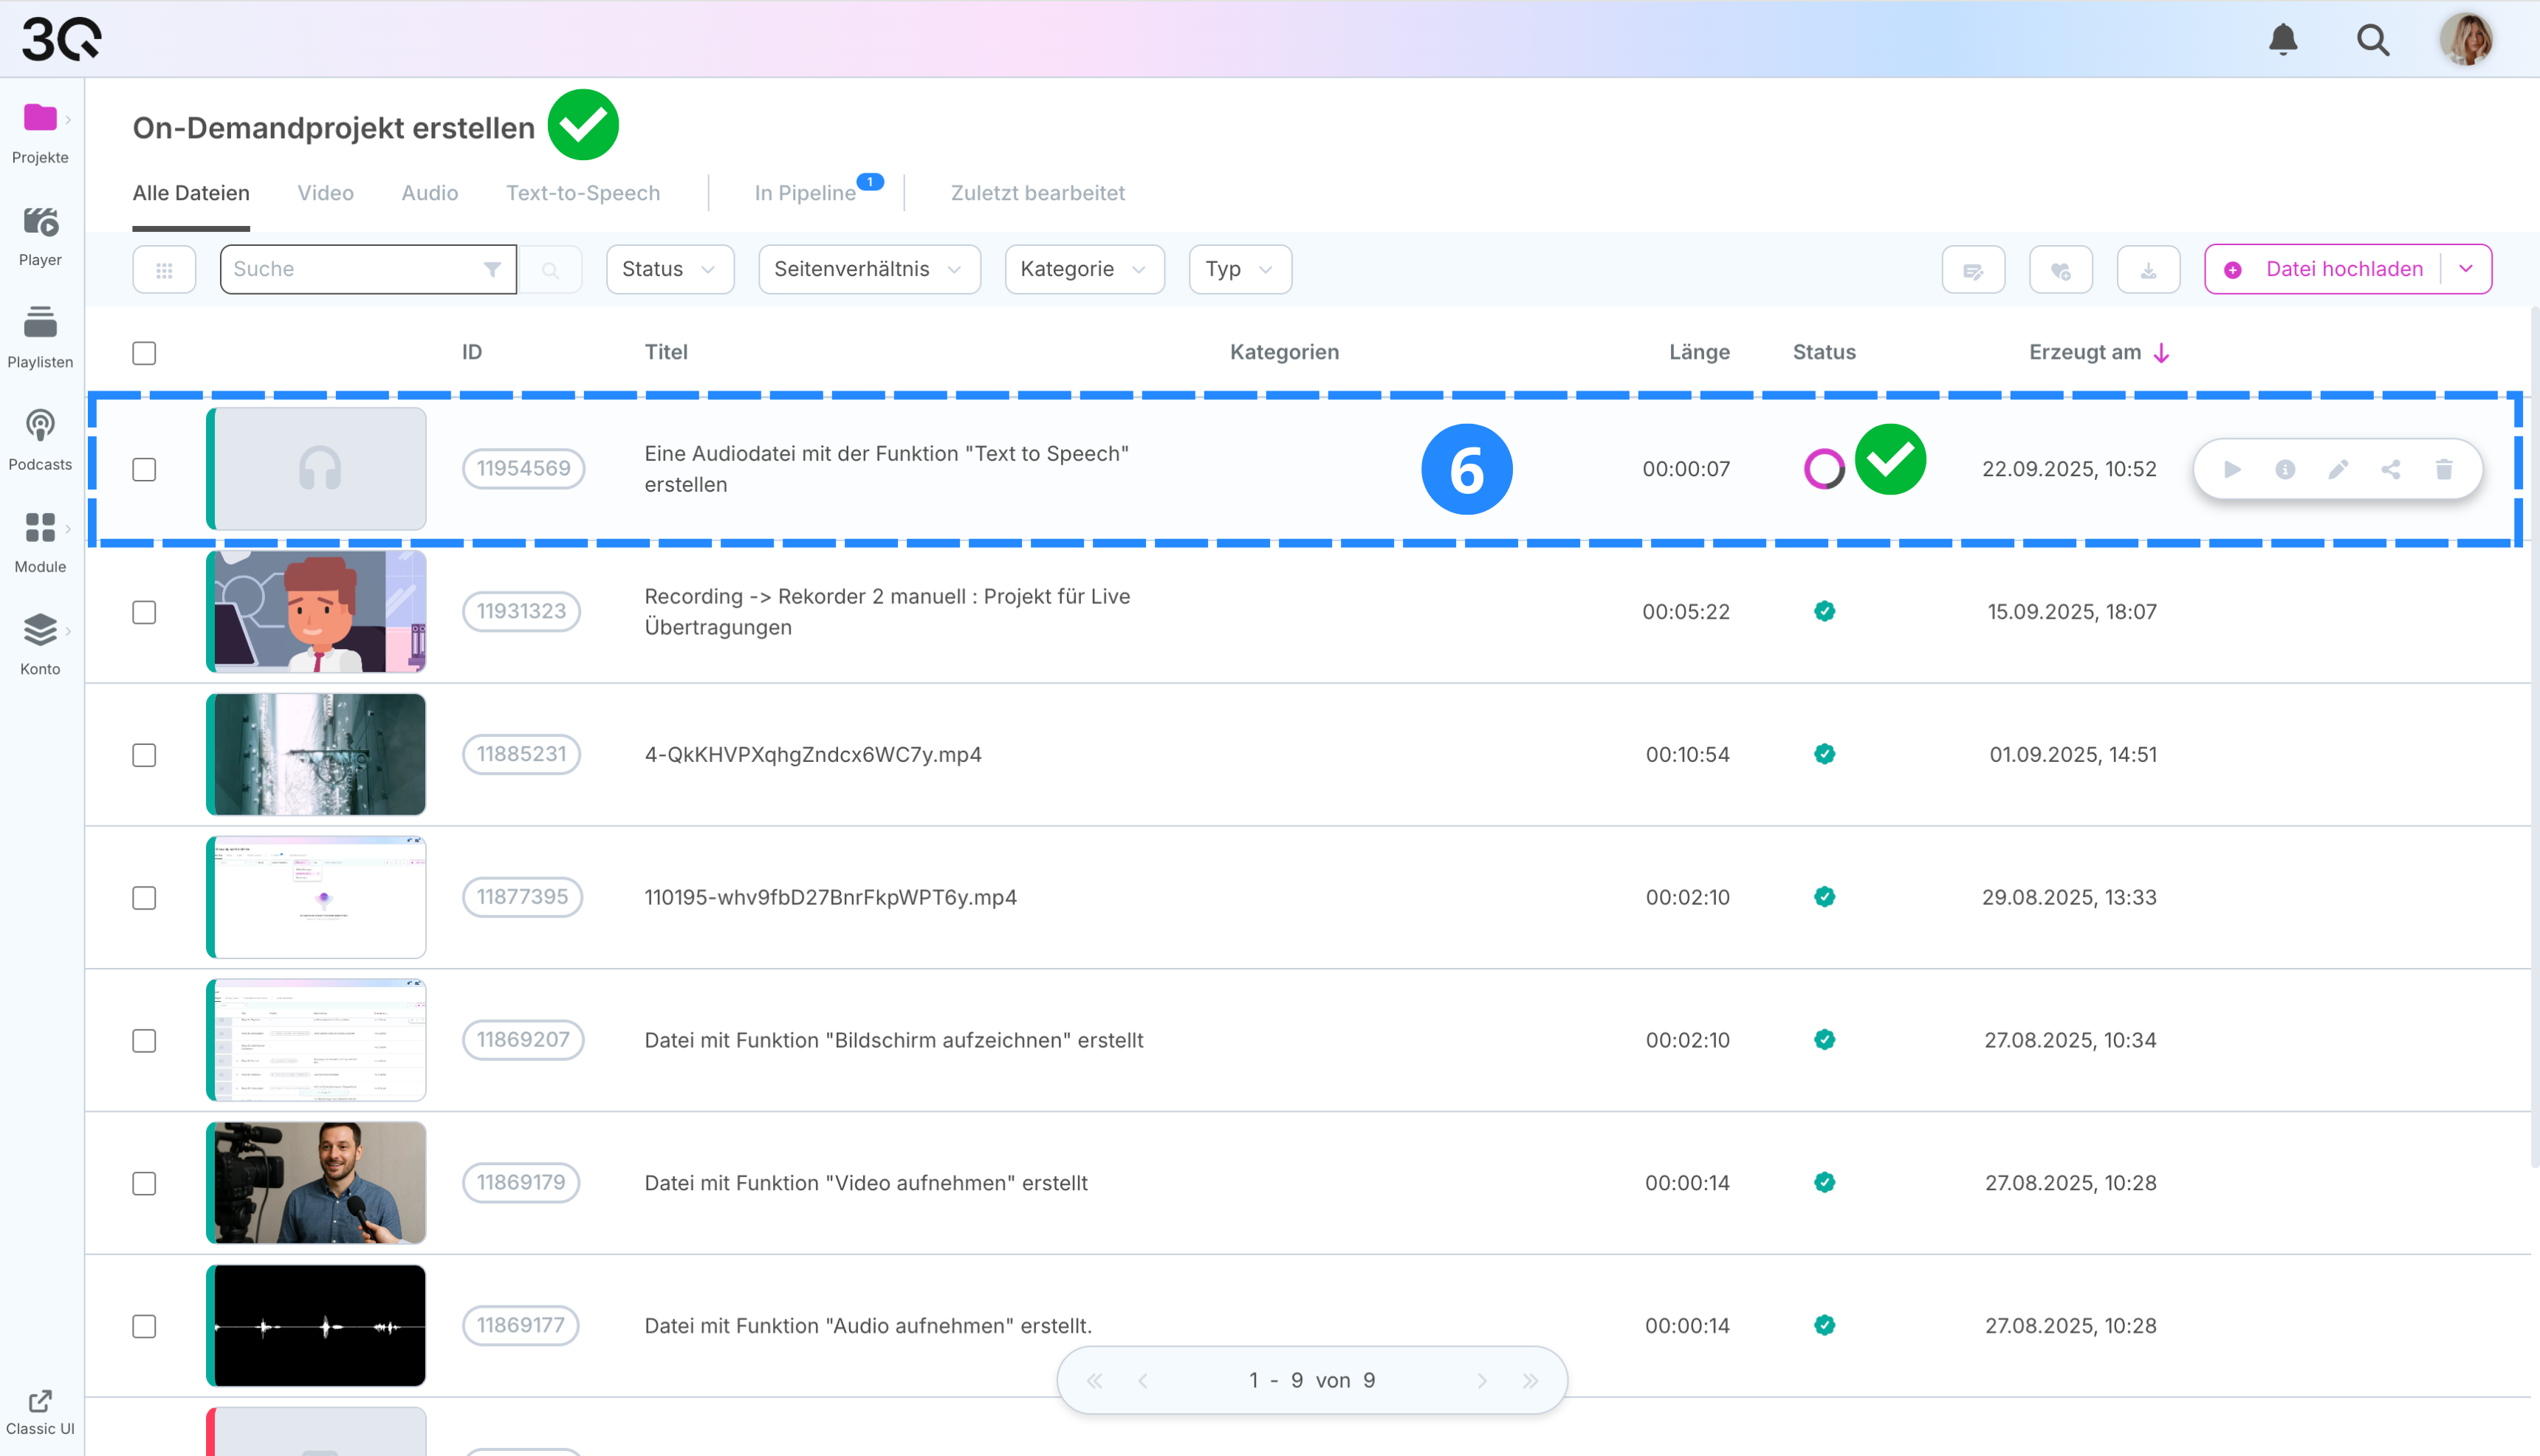
Task: Select the checkbox for file 11869179
Action: point(144,1183)
